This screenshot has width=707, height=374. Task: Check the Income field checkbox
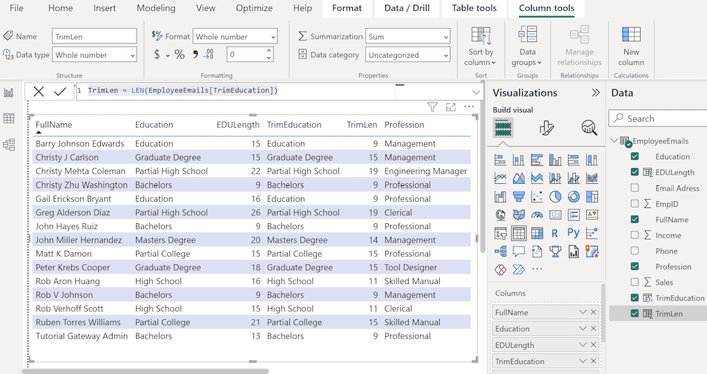coord(635,236)
